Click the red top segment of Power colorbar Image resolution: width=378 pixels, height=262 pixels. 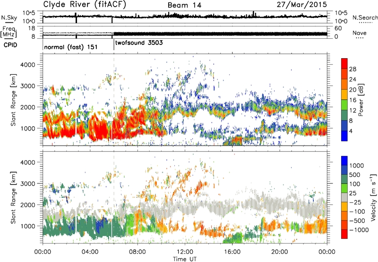pos(344,64)
